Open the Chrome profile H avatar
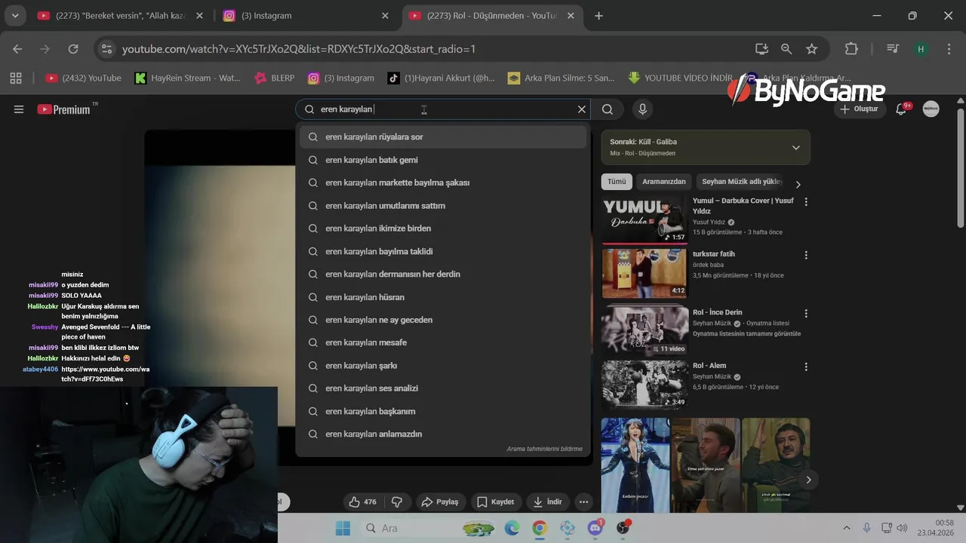Screen dimensions: 966x543 (x=920, y=49)
